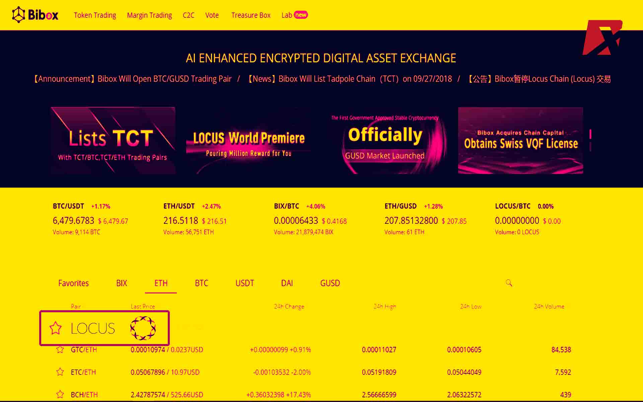Screen dimensions: 643x402
Task: Click the LOCUS circular token logo
Action: pyautogui.click(x=143, y=328)
